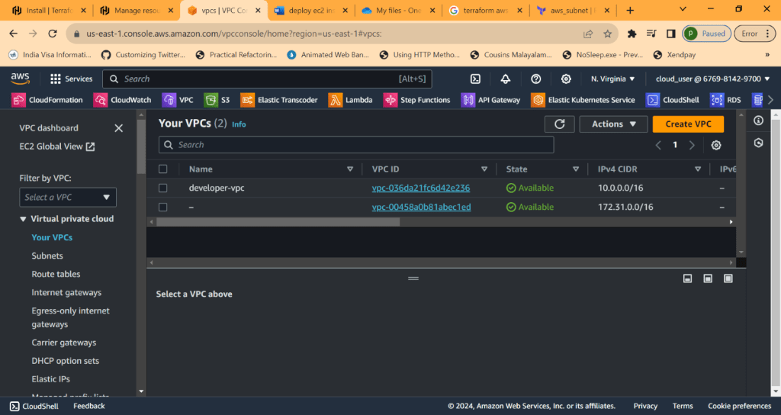
Task: Click the AWS Services grid menu
Action: (71, 79)
